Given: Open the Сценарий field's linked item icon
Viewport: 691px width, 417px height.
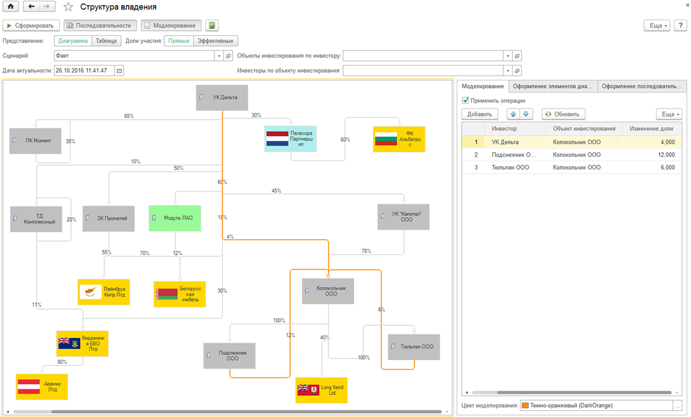Looking at the screenshot, I should coord(229,56).
